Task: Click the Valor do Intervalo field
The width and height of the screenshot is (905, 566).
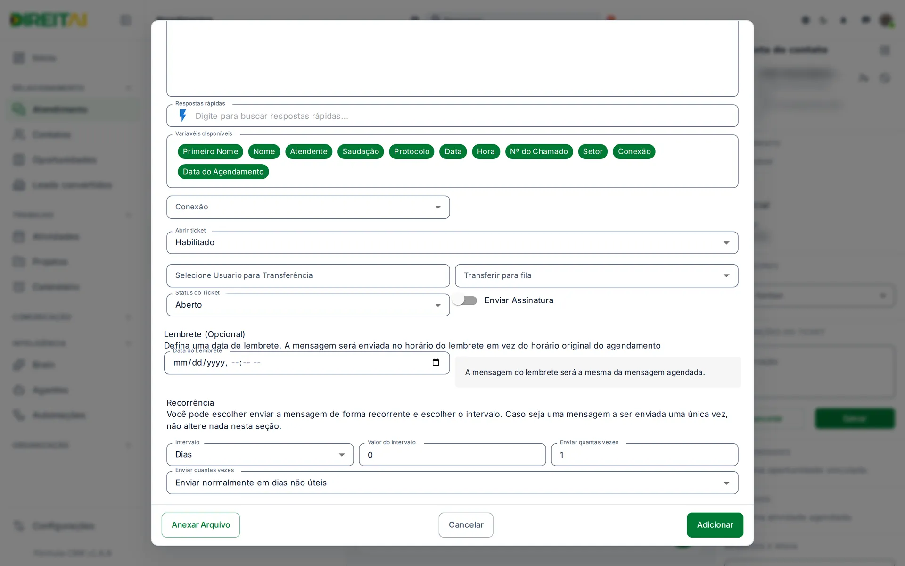Action: pos(452,455)
